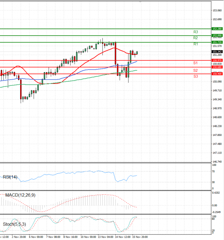Click the 15 Nov 20:00 time axis label
Screen dimensions: 224x240
tap(140, 237)
